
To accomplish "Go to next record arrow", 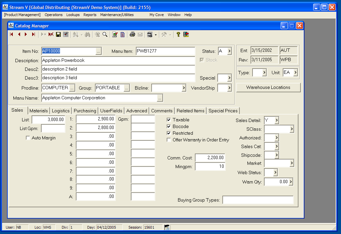I will pos(26,34).
